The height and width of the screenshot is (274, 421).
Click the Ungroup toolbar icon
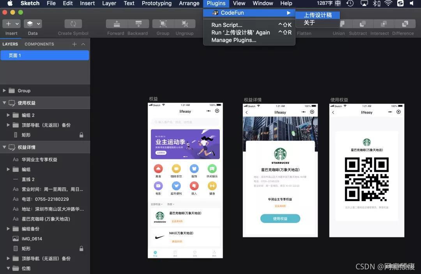pyautogui.click(x=185, y=24)
